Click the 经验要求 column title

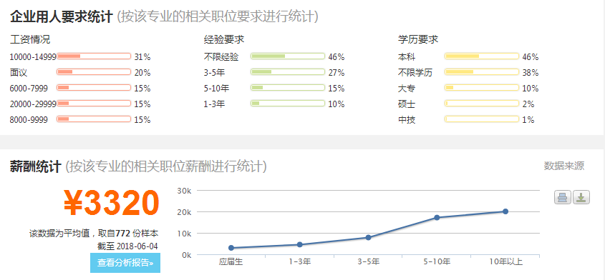224,39
